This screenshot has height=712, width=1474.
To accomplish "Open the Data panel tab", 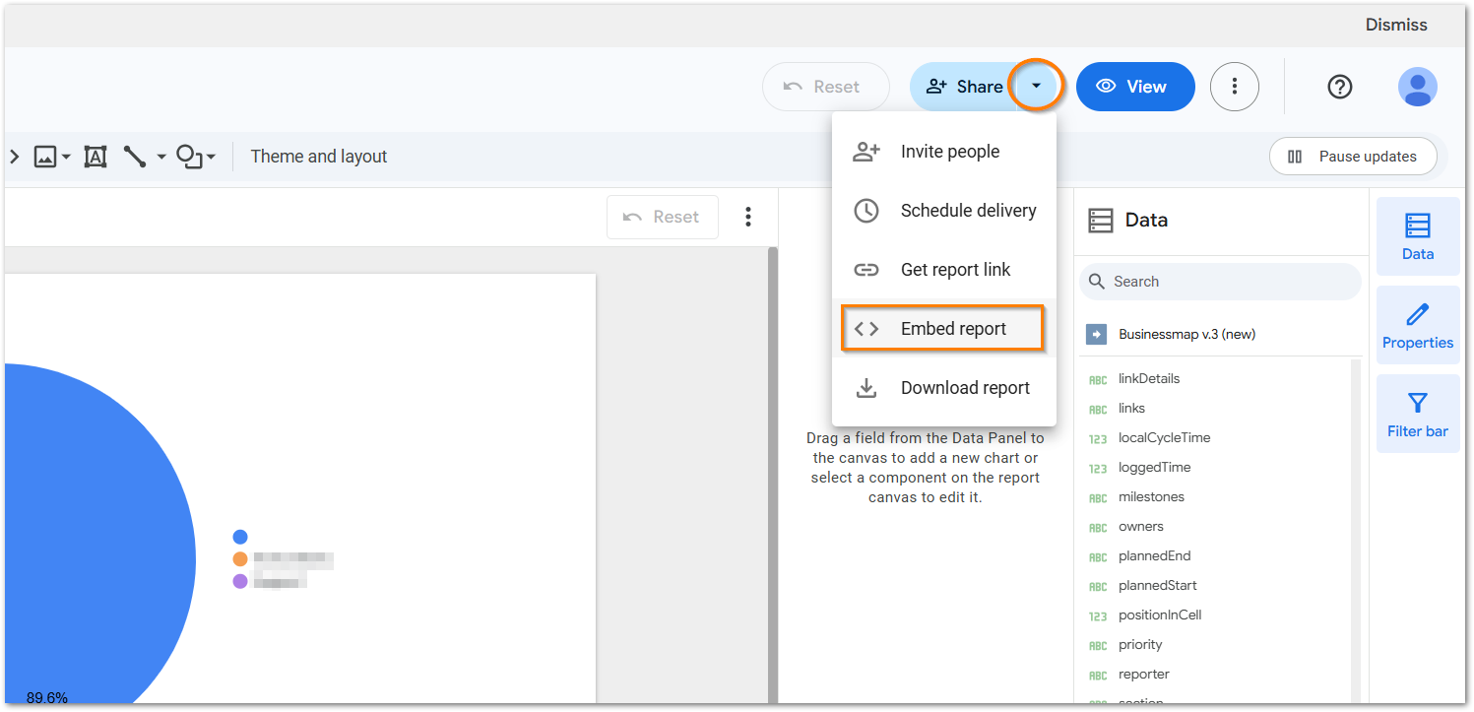I will pyautogui.click(x=1417, y=236).
